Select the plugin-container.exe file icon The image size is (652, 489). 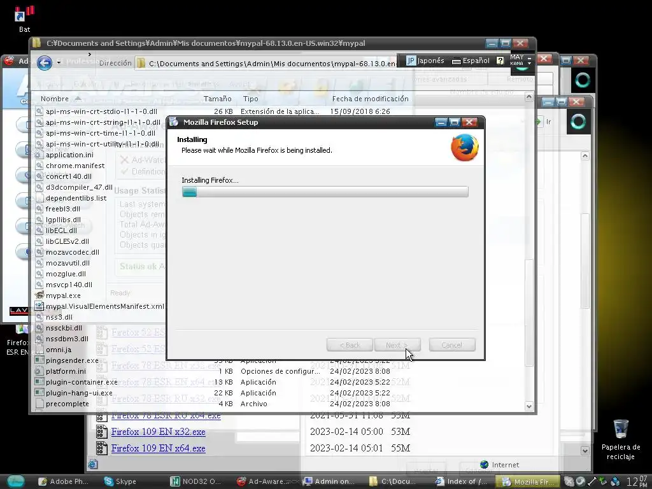coord(39,382)
